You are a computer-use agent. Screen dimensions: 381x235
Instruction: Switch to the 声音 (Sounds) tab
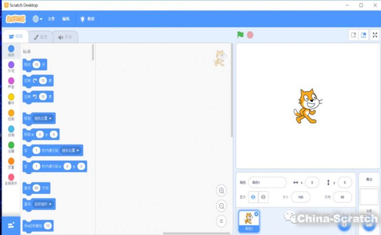tap(65, 37)
